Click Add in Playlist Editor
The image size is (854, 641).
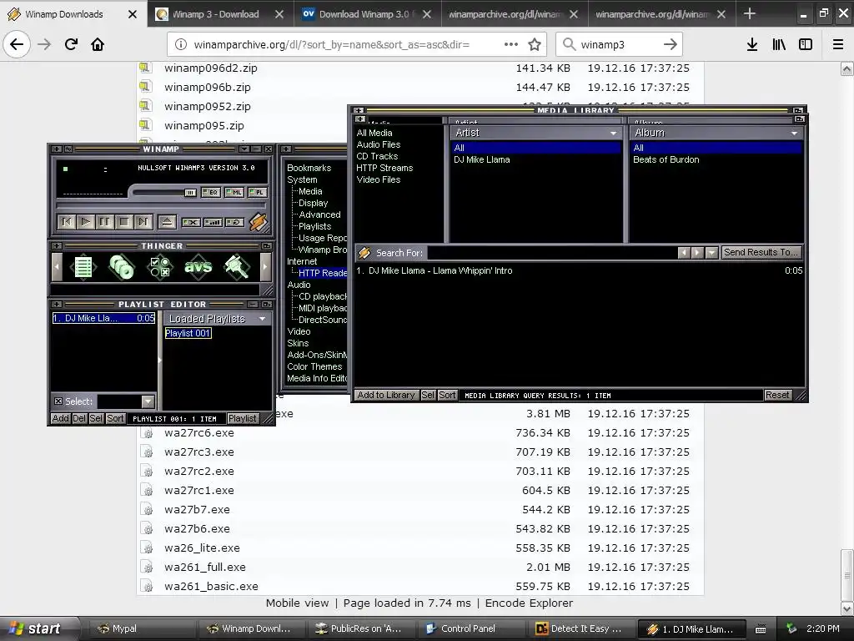coord(60,419)
